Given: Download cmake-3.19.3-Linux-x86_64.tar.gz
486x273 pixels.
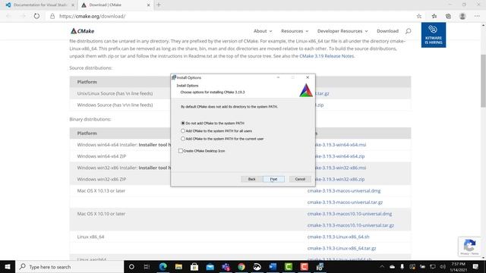Looking at the screenshot, I should 342,248.
